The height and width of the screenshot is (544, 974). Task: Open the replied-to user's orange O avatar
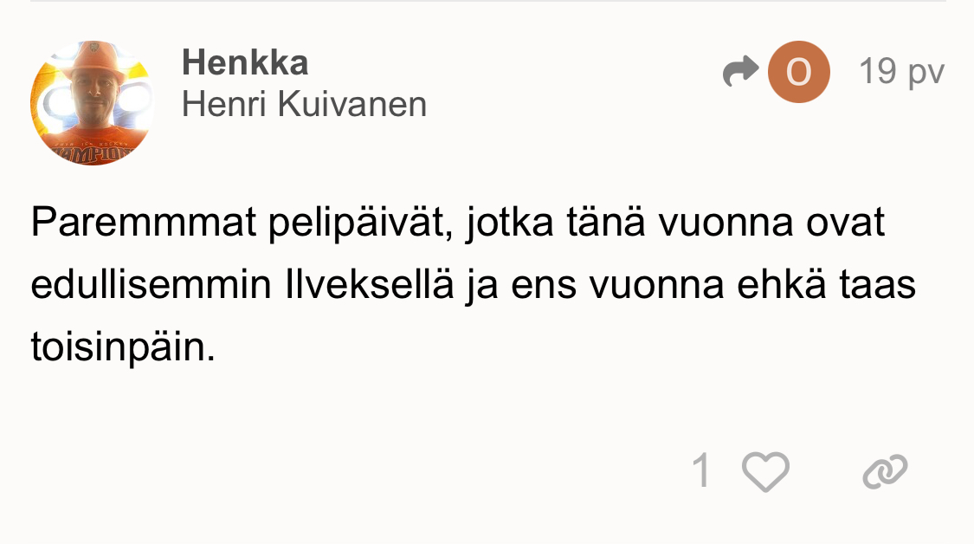[x=798, y=72]
